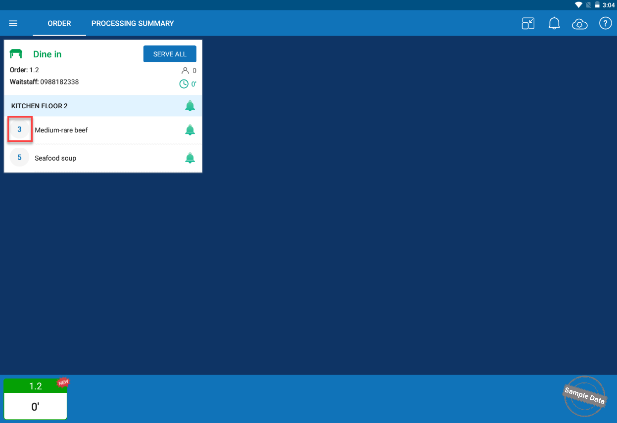This screenshot has width=617, height=423.
Task: Click the green Dine in table icon
Action: click(x=16, y=54)
